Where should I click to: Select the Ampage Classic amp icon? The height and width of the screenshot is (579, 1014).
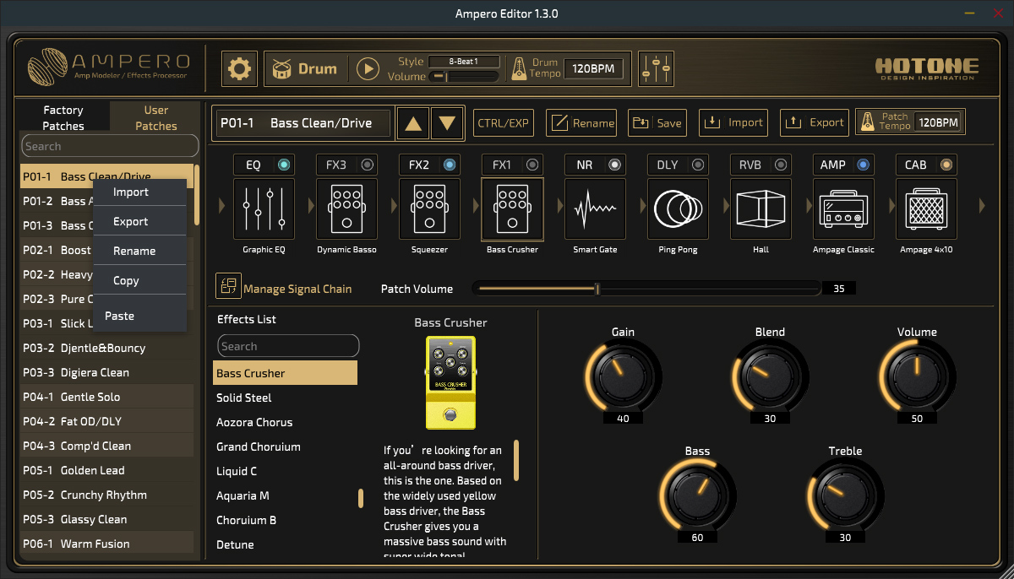844,208
